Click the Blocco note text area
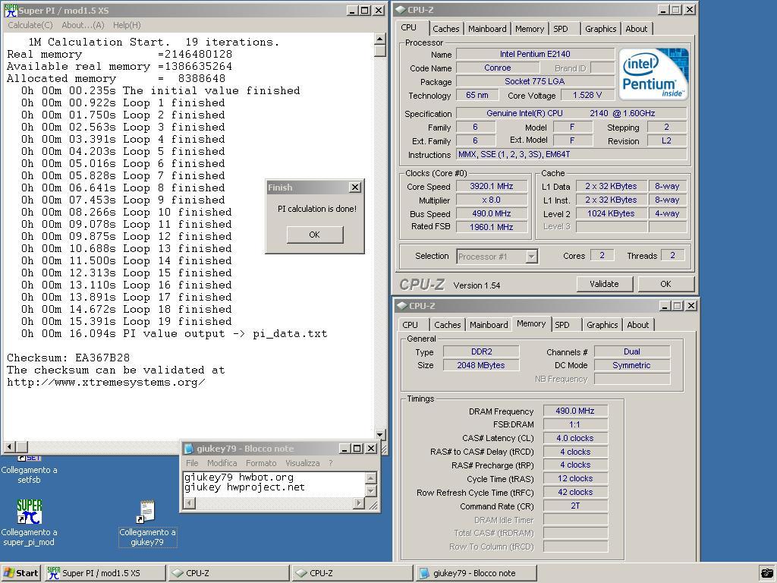777x583 pixels. coord(274,484)
